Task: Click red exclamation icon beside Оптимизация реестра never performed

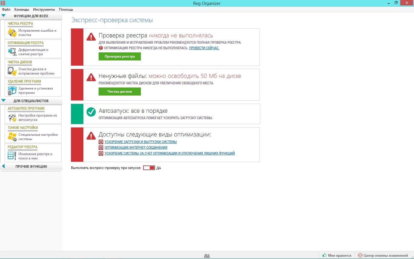Action: coord(101,48)
